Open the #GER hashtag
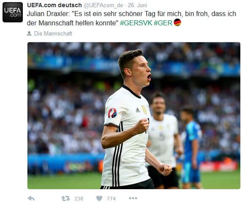The image size is (242, 206). pyautogui.click(x=163, y=23)
